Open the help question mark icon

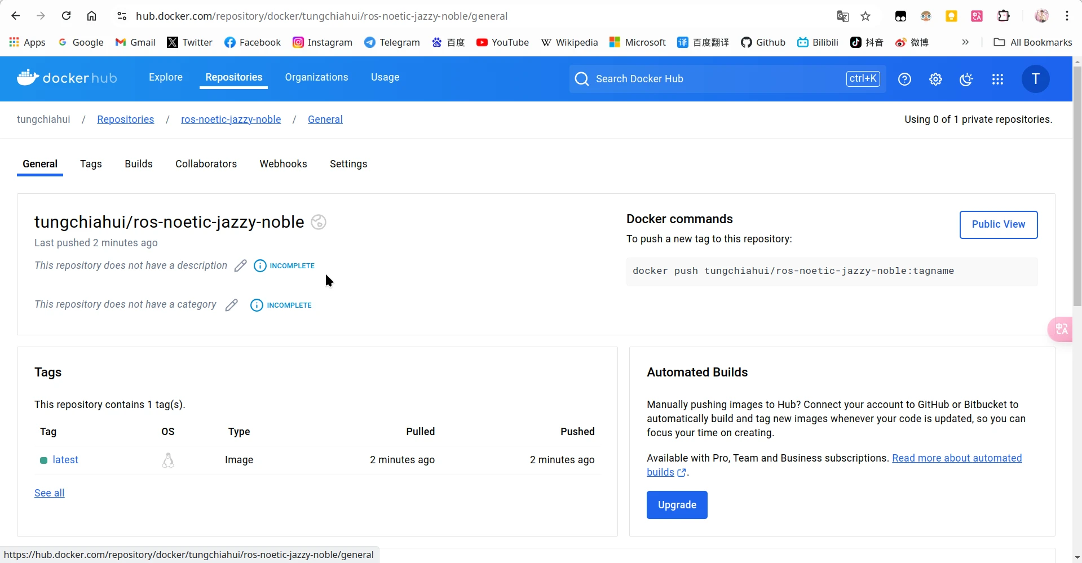click(904, 79)
